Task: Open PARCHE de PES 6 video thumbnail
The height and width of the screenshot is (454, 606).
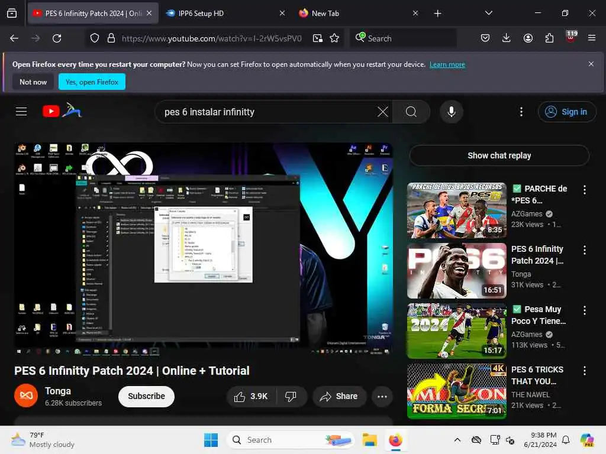Action: tap(456, 210)
